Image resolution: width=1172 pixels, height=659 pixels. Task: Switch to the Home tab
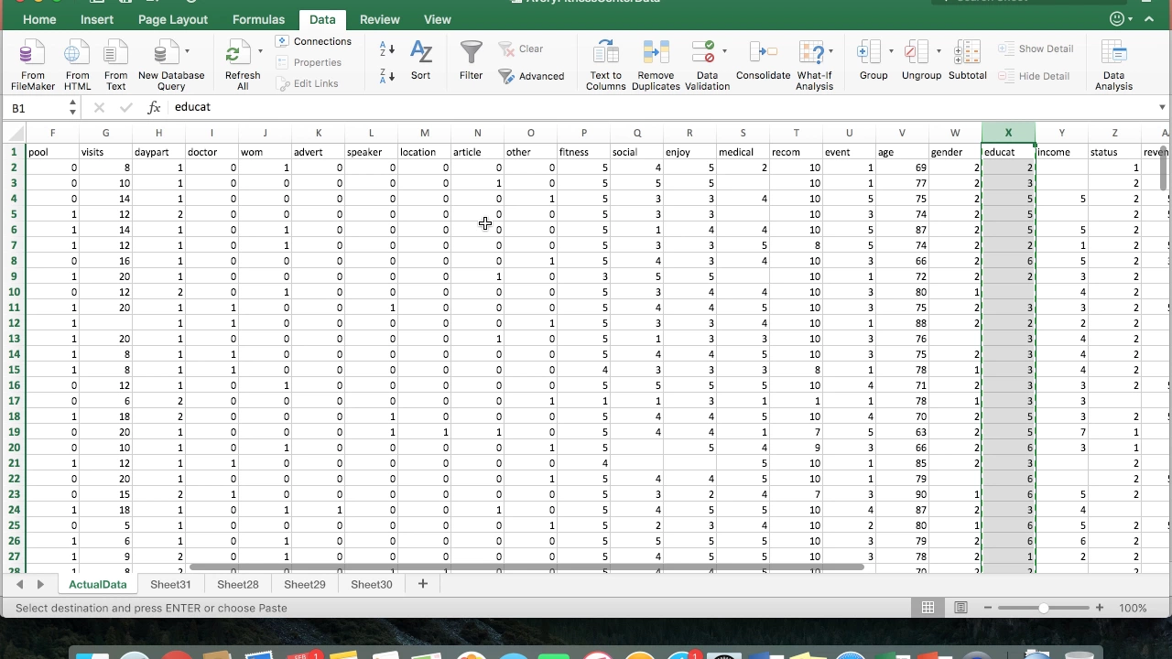pos(39,19)
